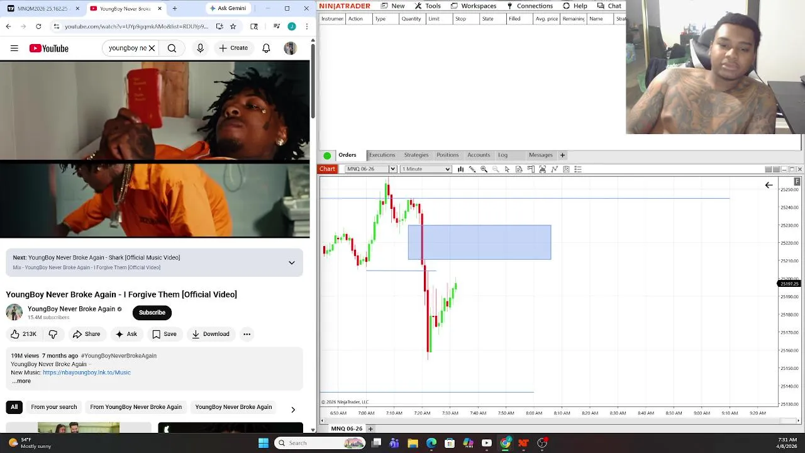Select the All filter chip
The image size is (805, 453).
(x=14, y=407)
